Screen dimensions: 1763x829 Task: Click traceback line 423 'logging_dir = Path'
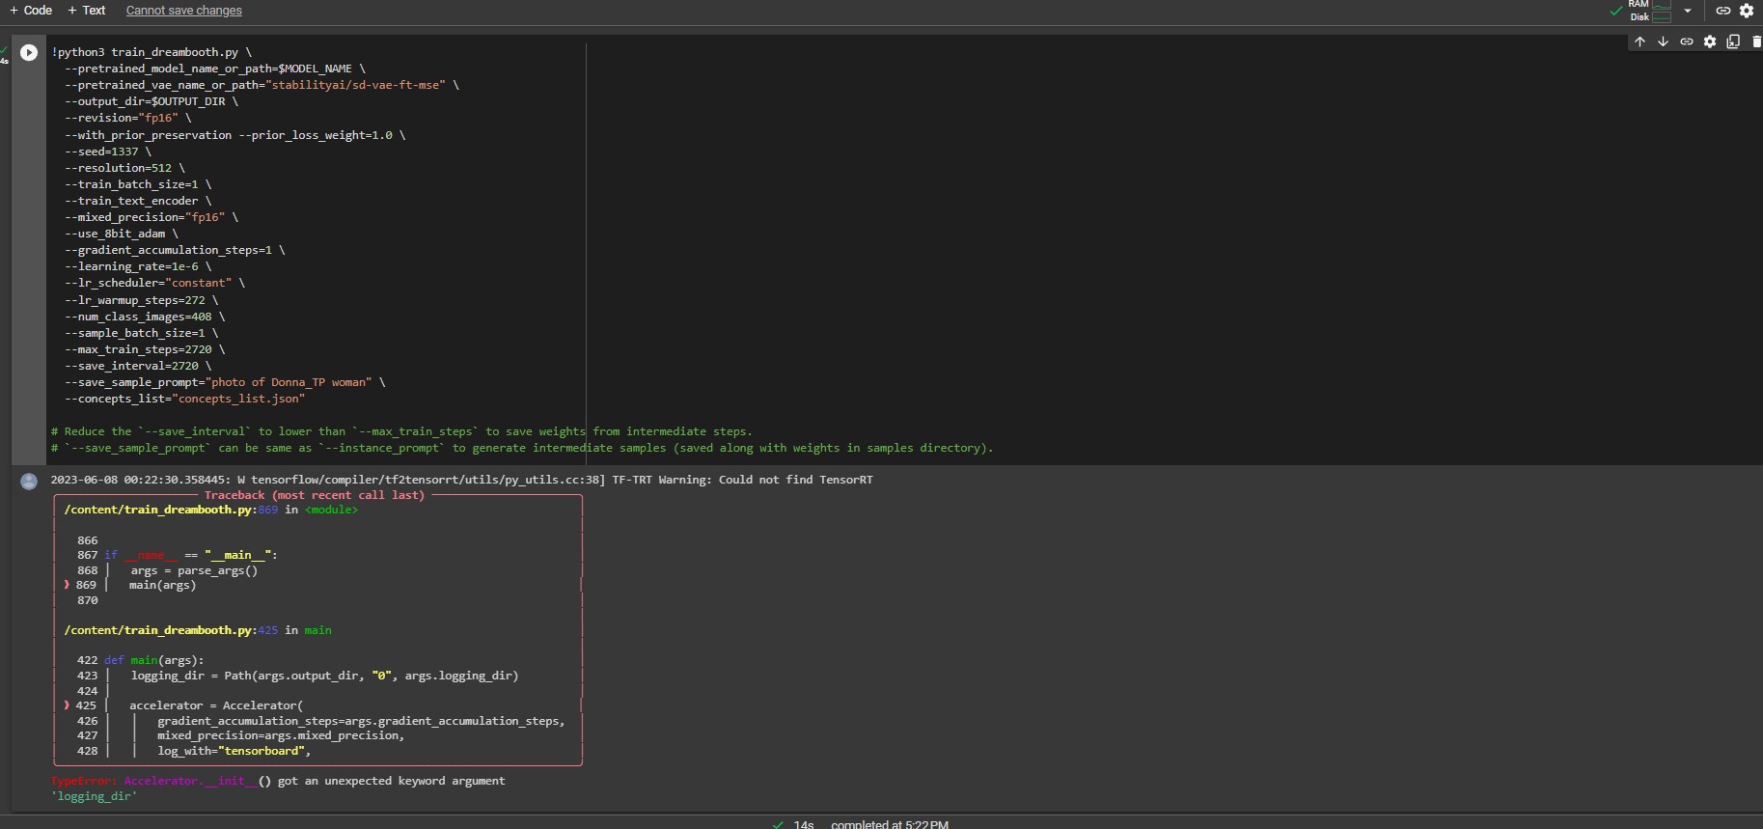[324, 676]
